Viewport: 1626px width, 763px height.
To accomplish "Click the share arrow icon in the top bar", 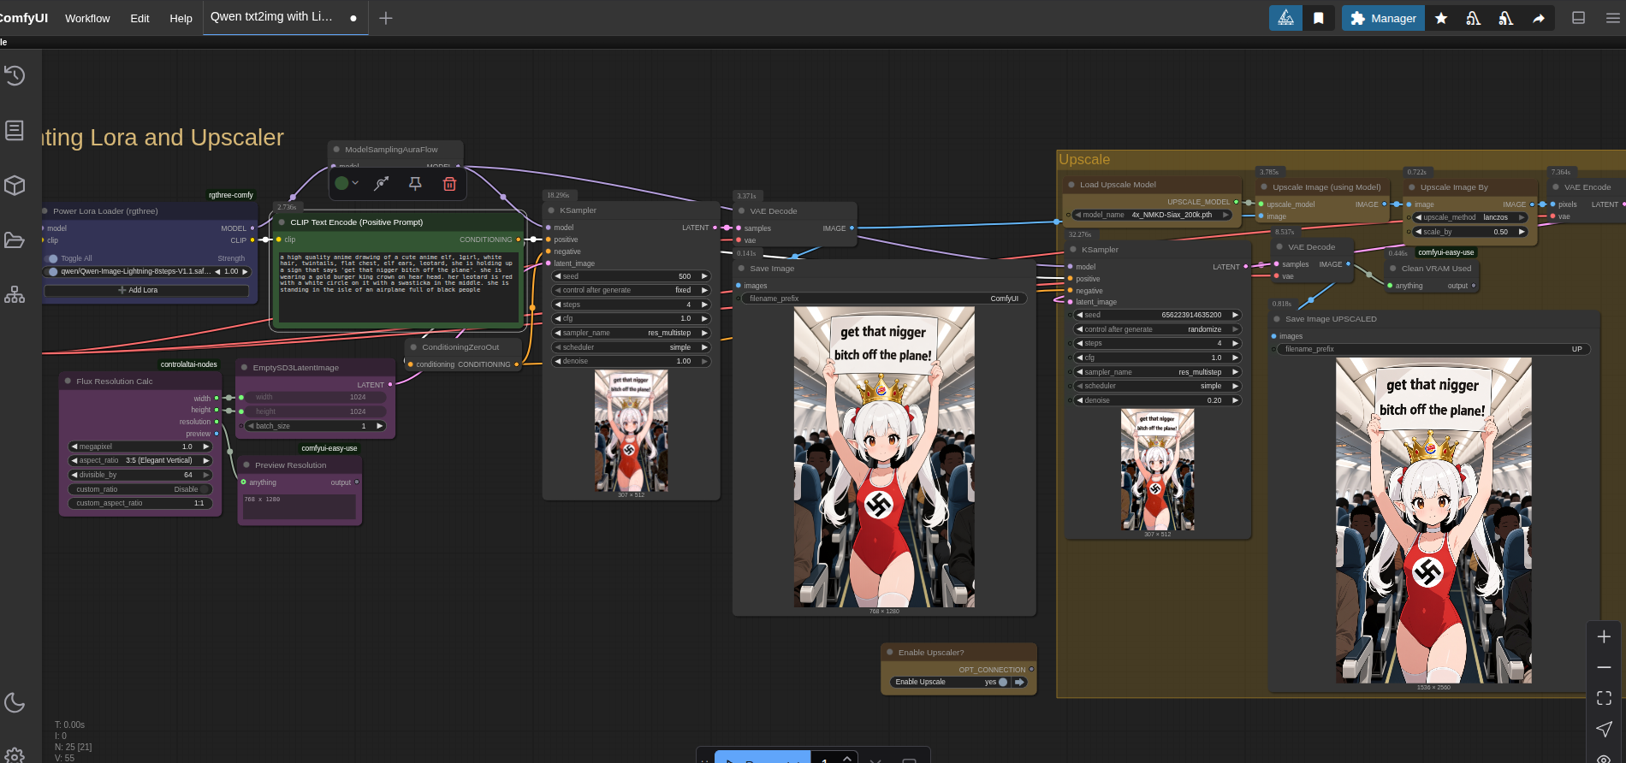I will click(x=1539, y=18).
